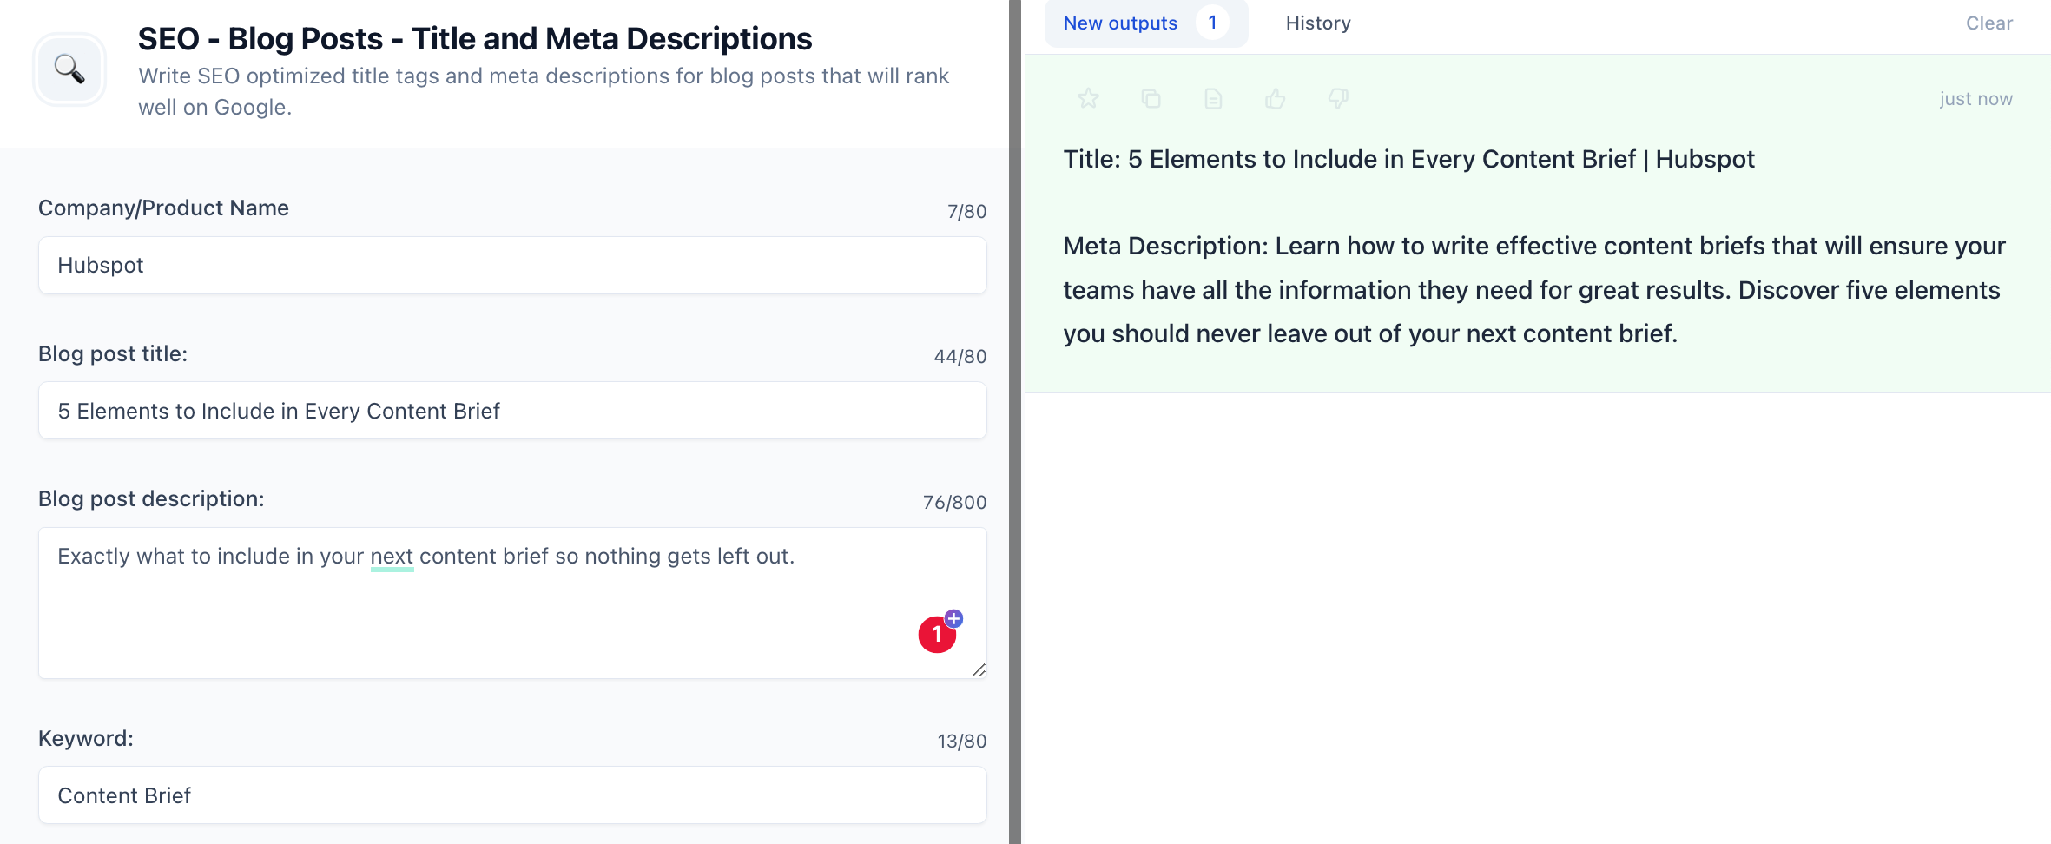Focus the Company/Product Name field
This screenshot has width=2051, height=844.
(512, 266)
